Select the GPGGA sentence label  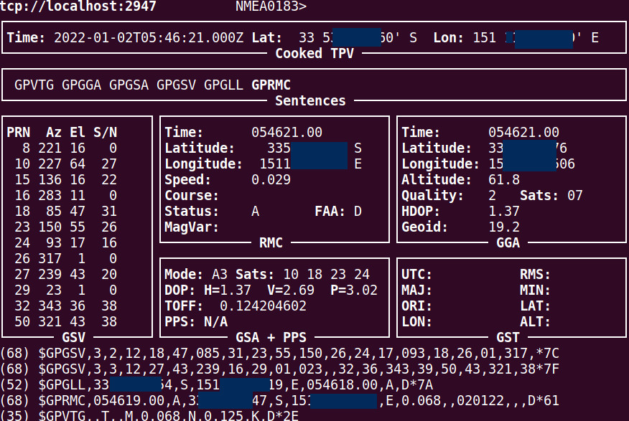[82, 85]
